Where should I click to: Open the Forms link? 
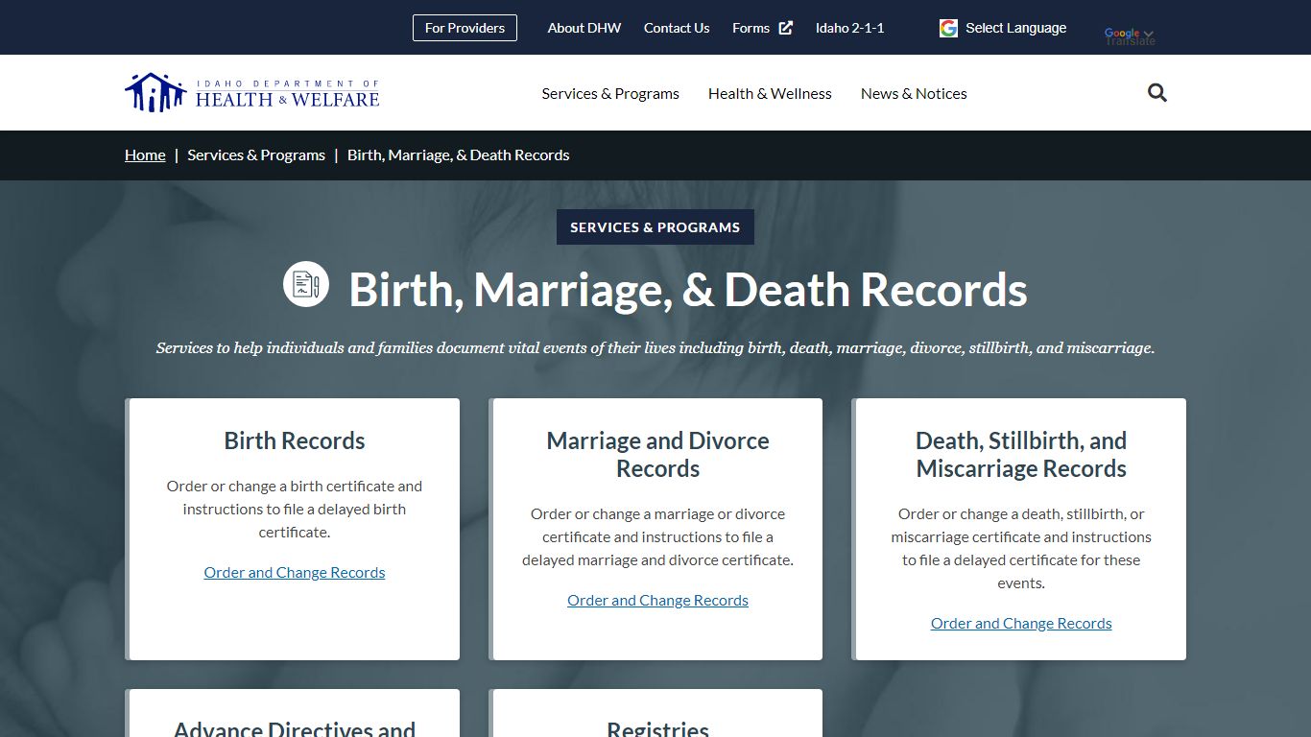751,28
